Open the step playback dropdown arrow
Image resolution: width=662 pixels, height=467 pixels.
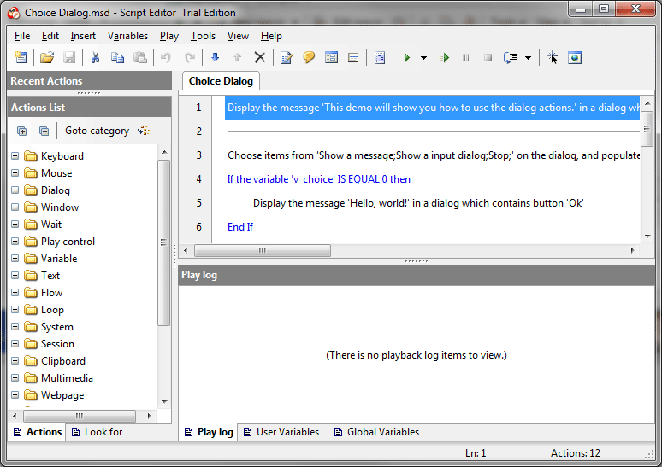[528, 58]
